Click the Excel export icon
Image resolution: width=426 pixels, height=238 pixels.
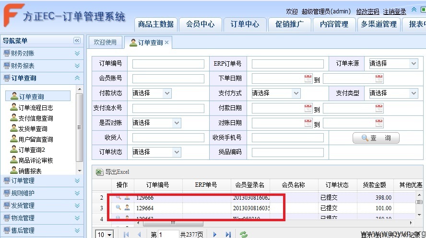tap(99, 172)
